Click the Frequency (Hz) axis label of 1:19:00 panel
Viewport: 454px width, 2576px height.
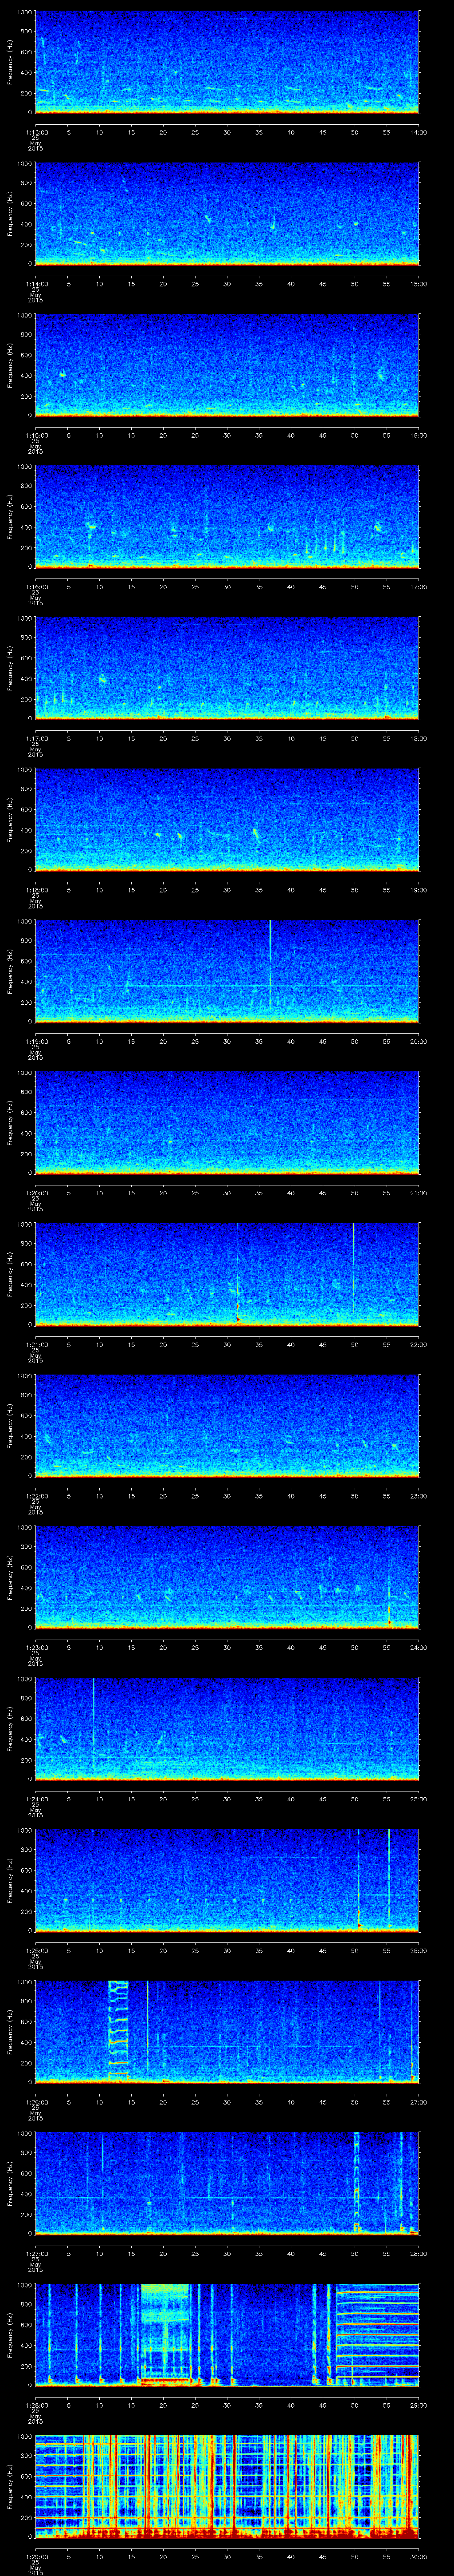[x=10, y=972]
